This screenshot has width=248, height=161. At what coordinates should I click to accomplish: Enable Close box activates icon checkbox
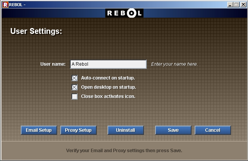pos(74,96)
